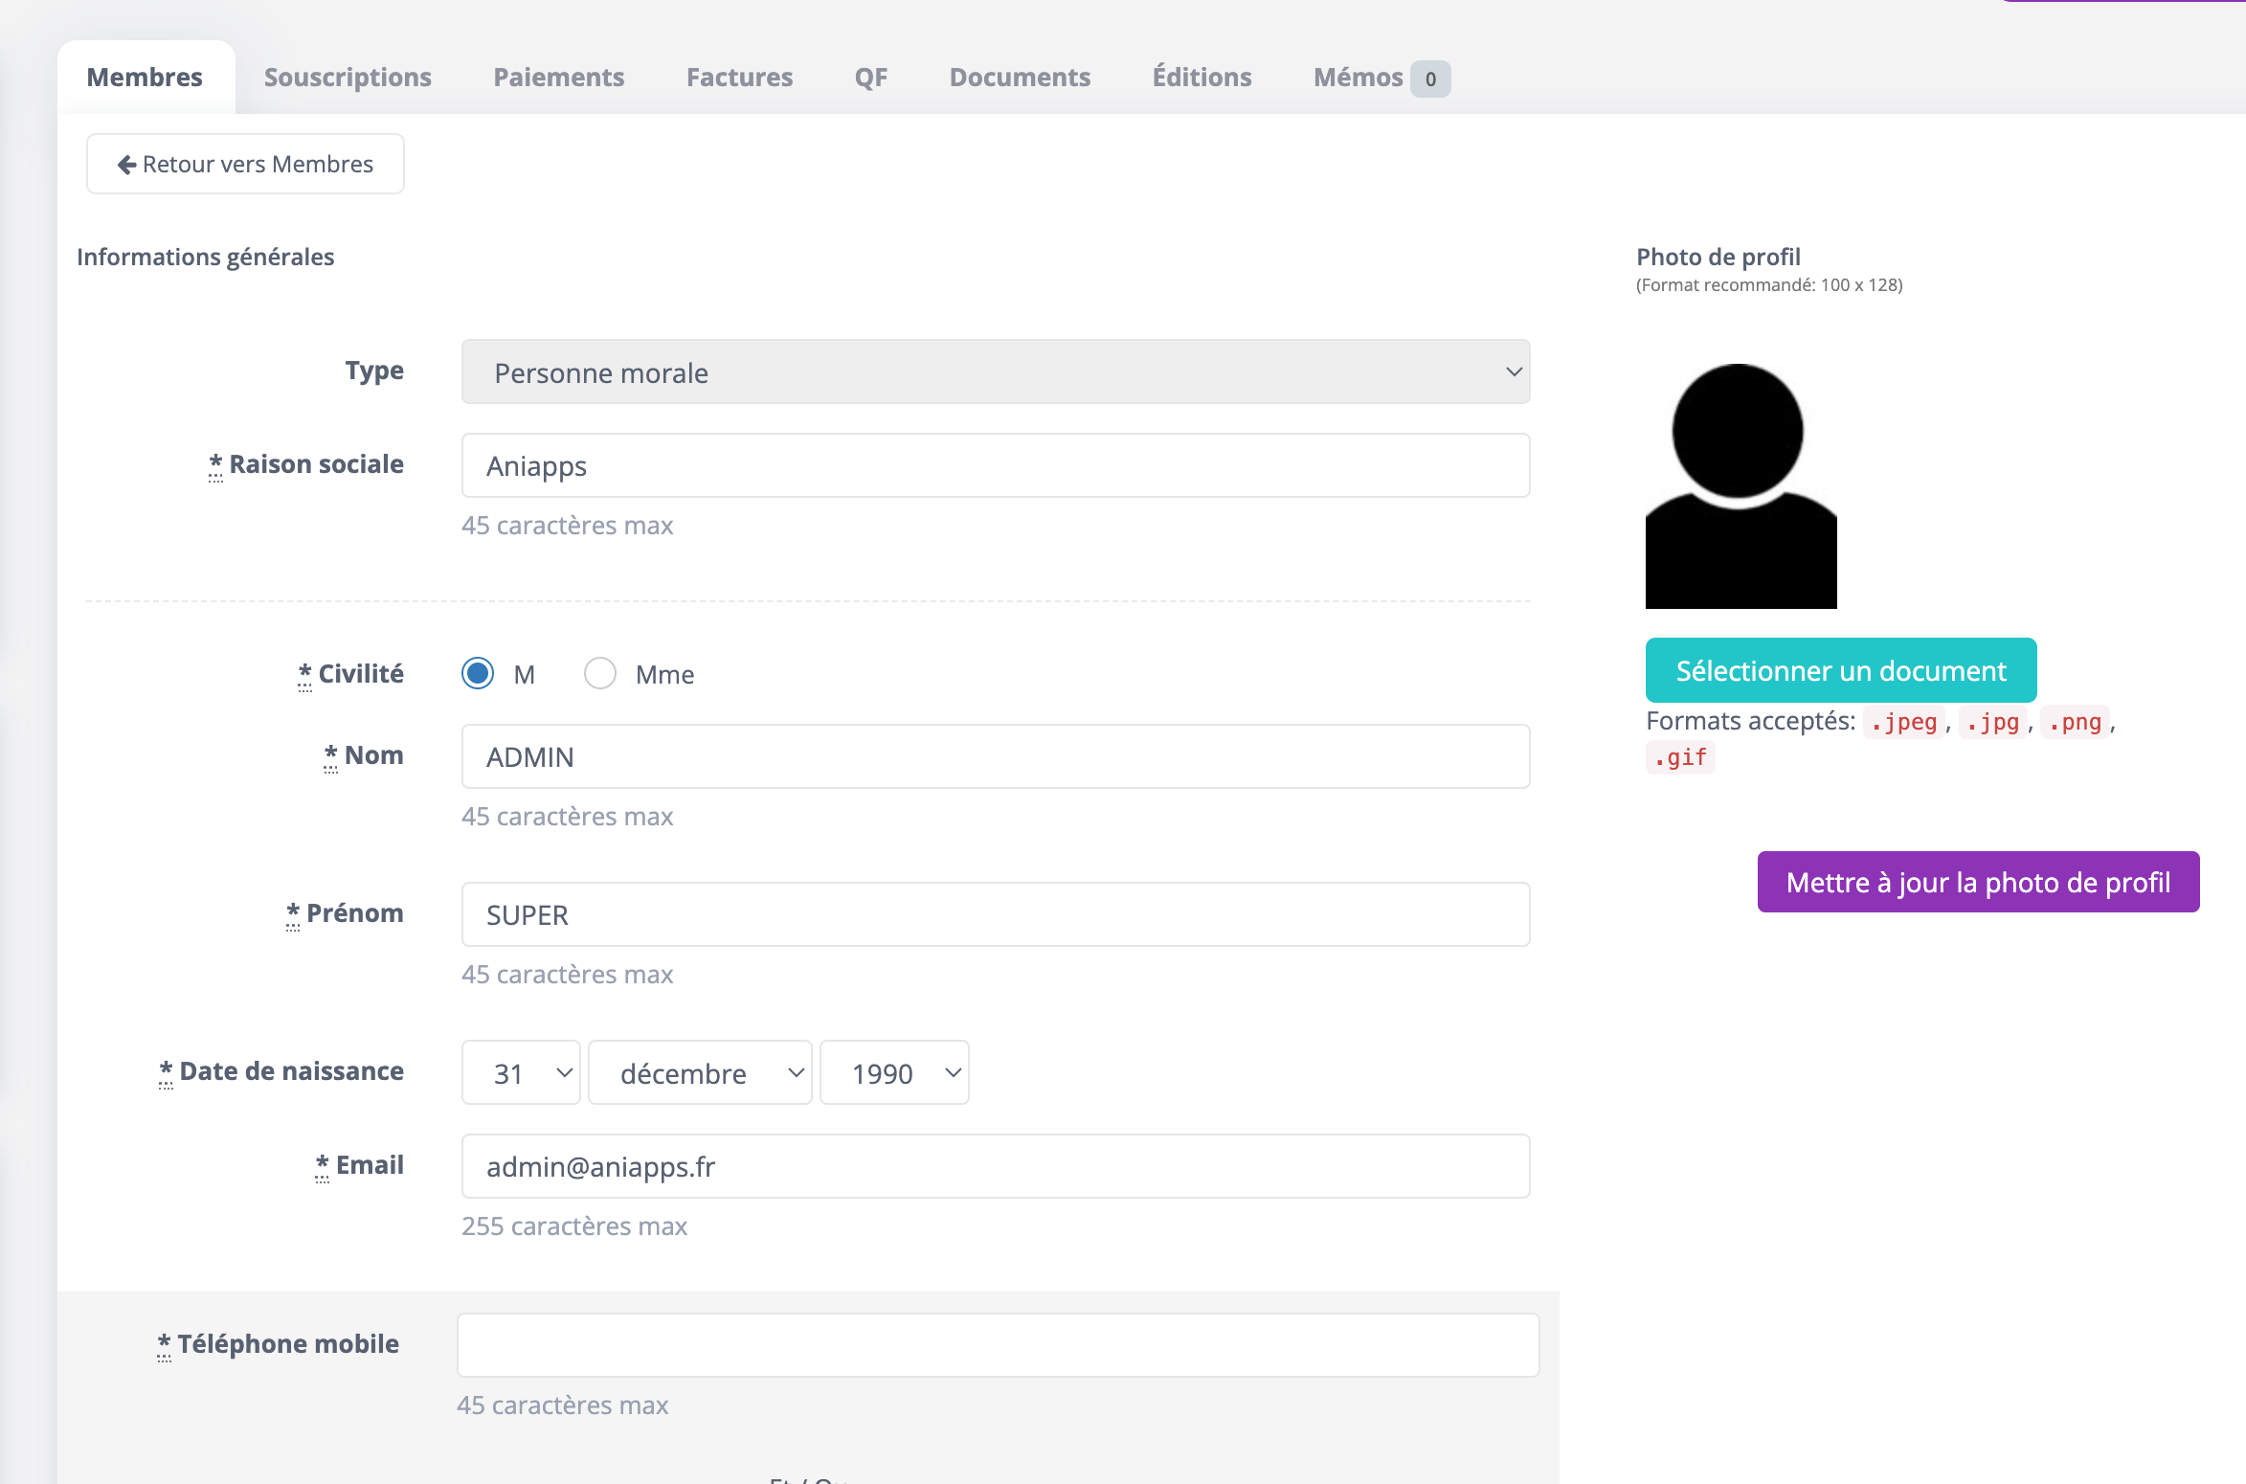Click the Raison sociale field containing Aniapps
The image size is (2246, 1484).
point(996,465)
